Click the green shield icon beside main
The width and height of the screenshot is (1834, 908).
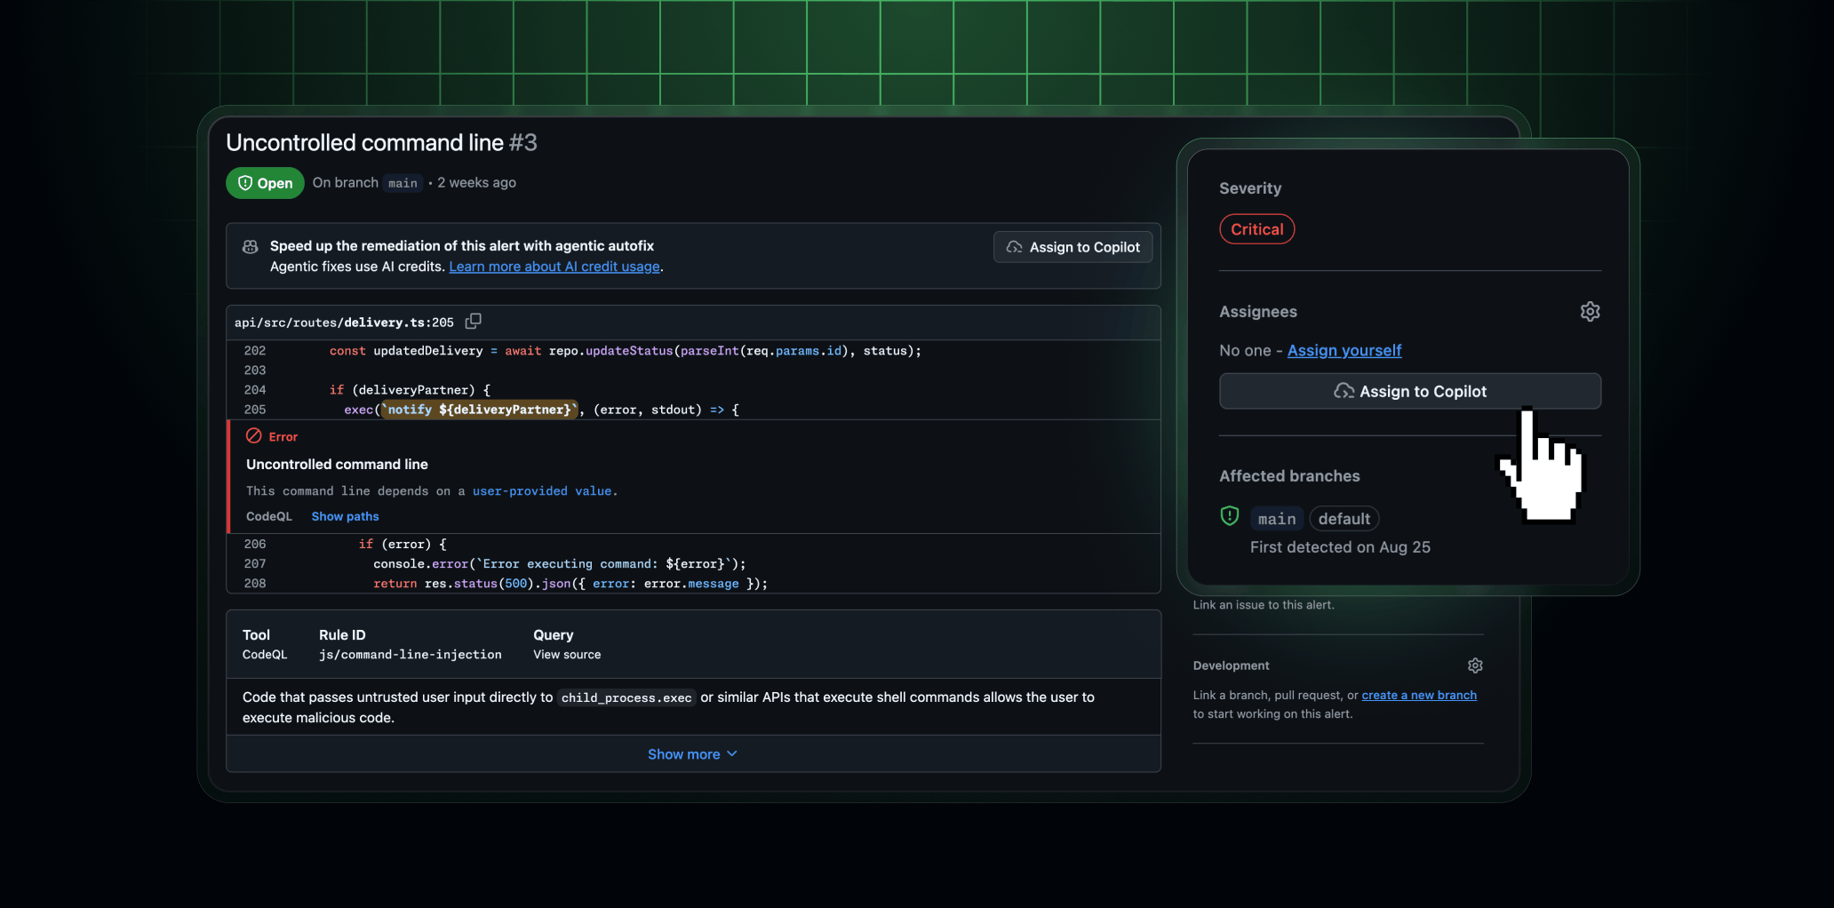1230,516
